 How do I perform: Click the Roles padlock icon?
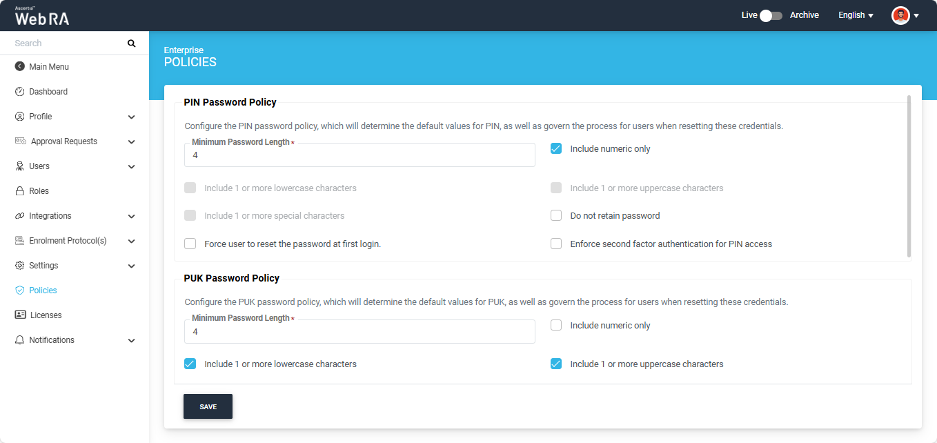(19, 191)
